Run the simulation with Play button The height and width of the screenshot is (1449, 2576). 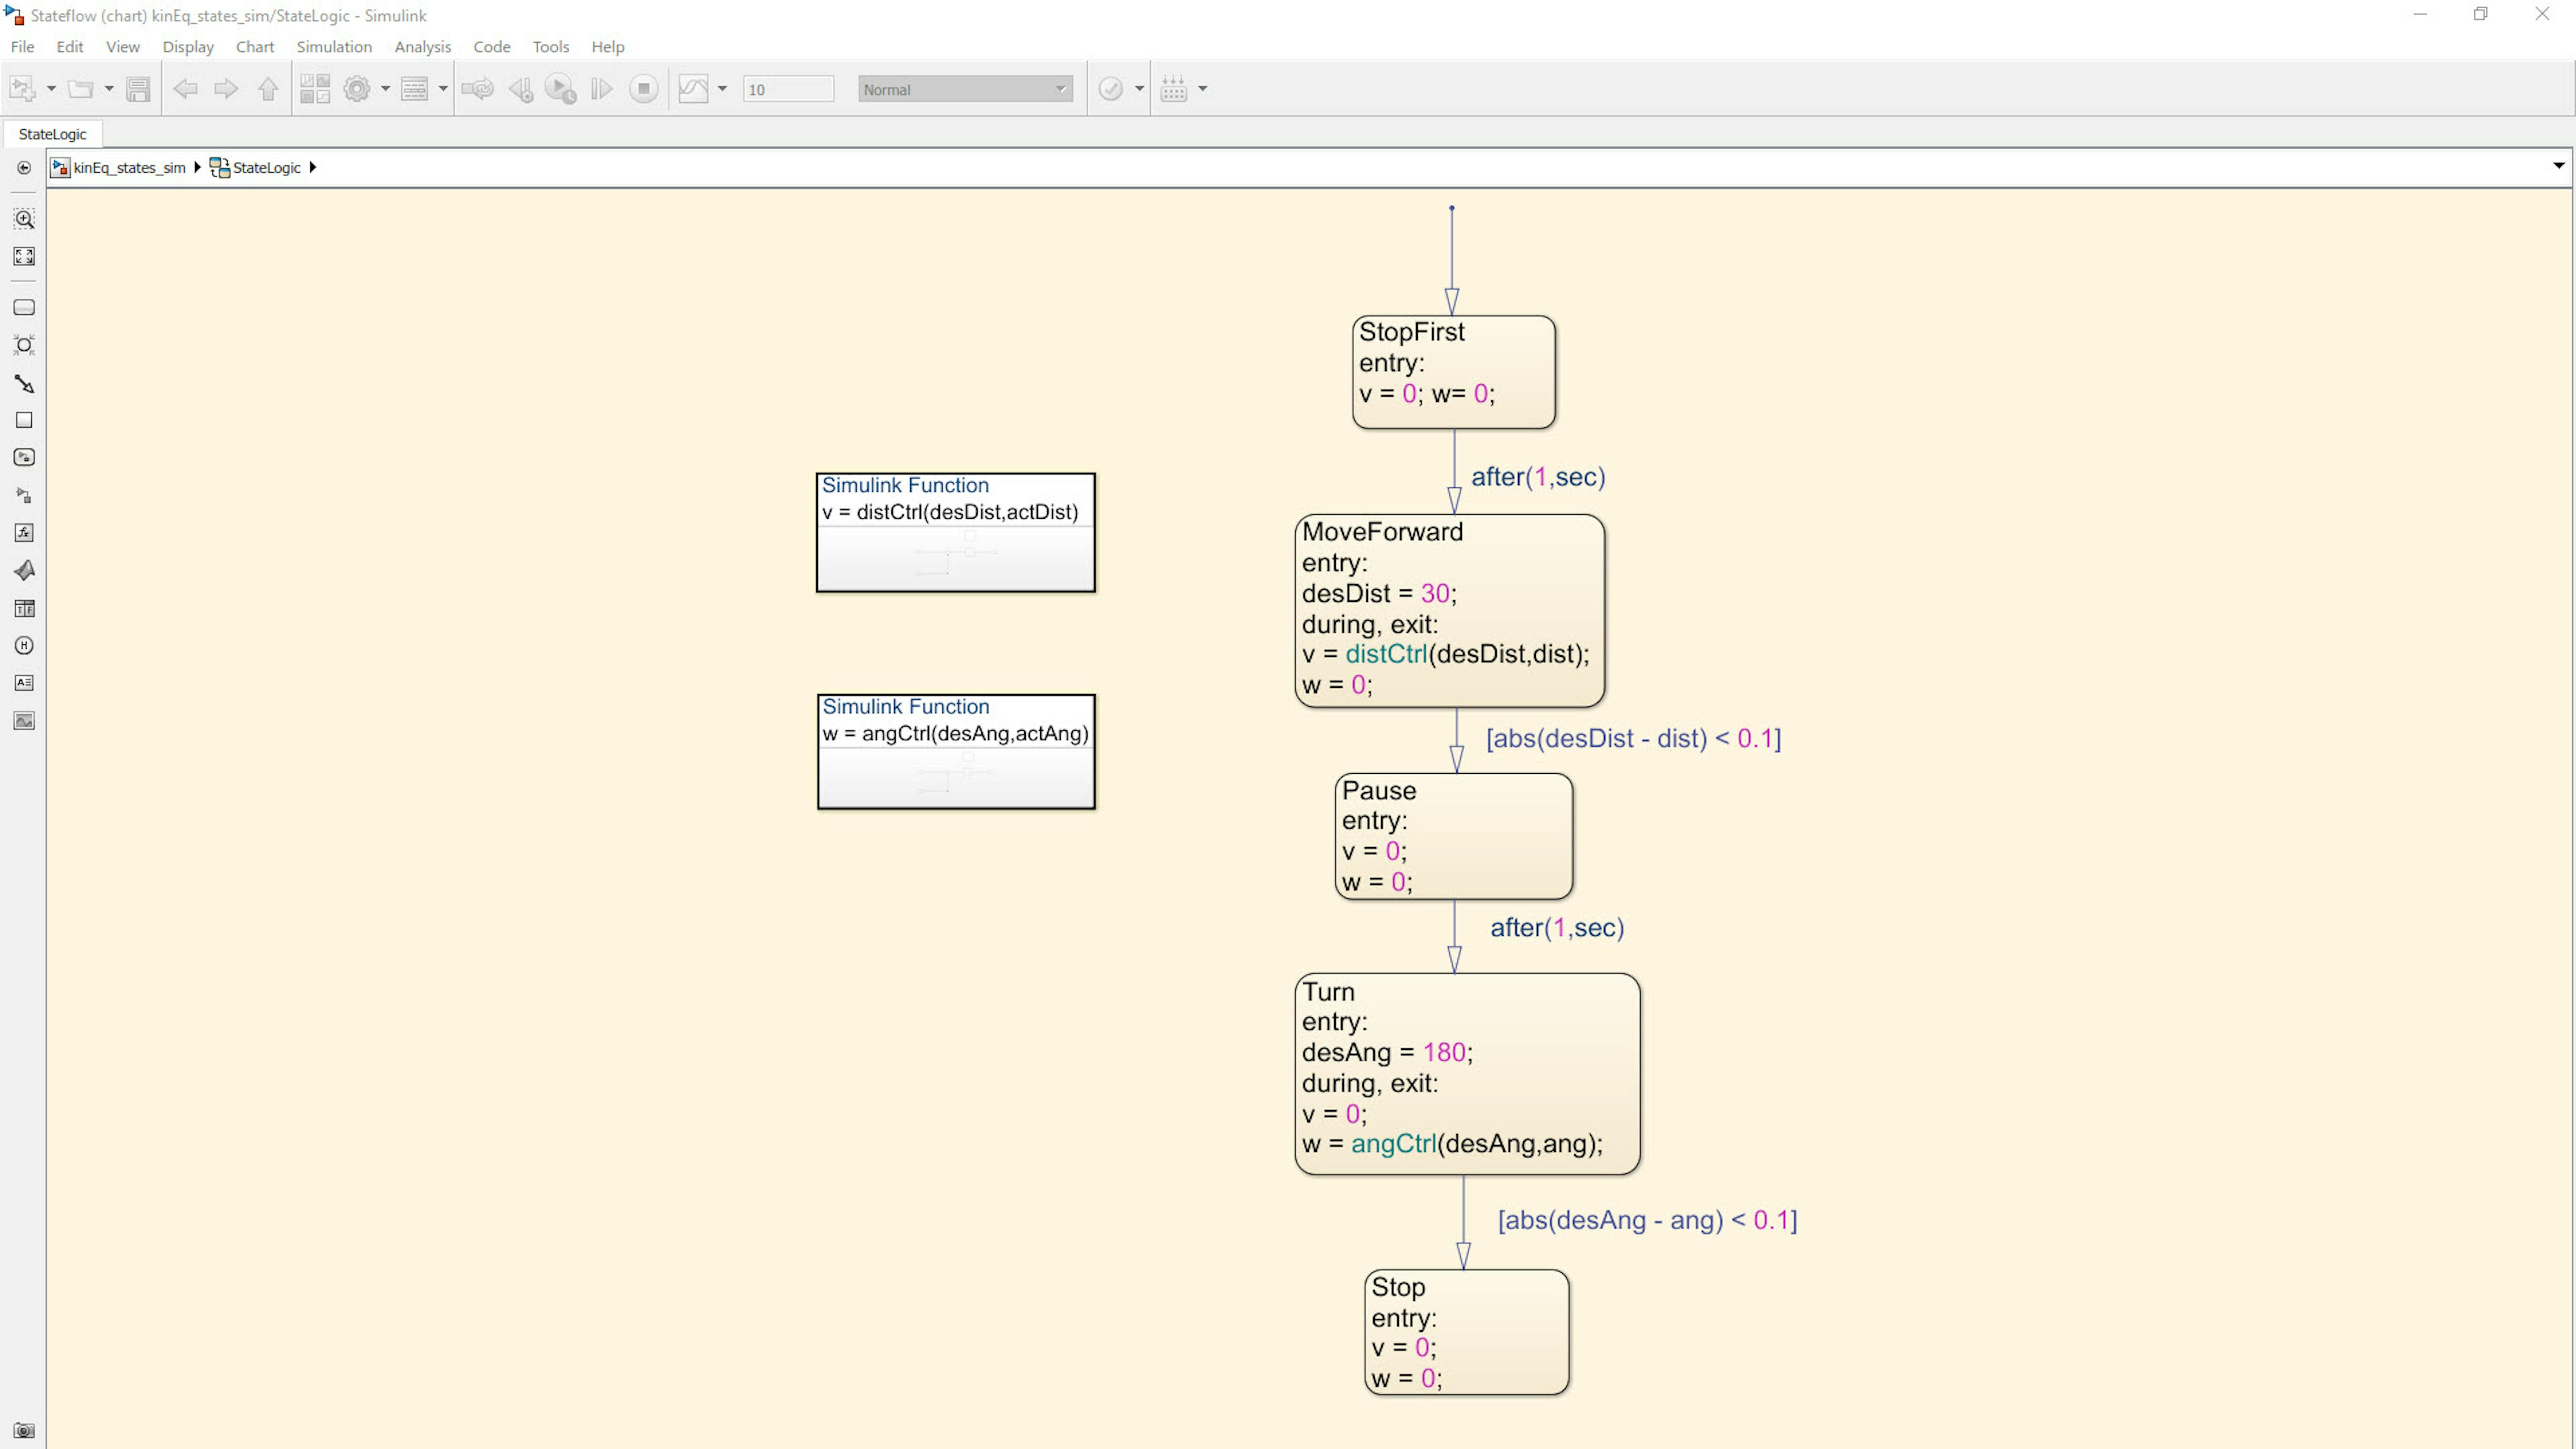pos(561,89)
